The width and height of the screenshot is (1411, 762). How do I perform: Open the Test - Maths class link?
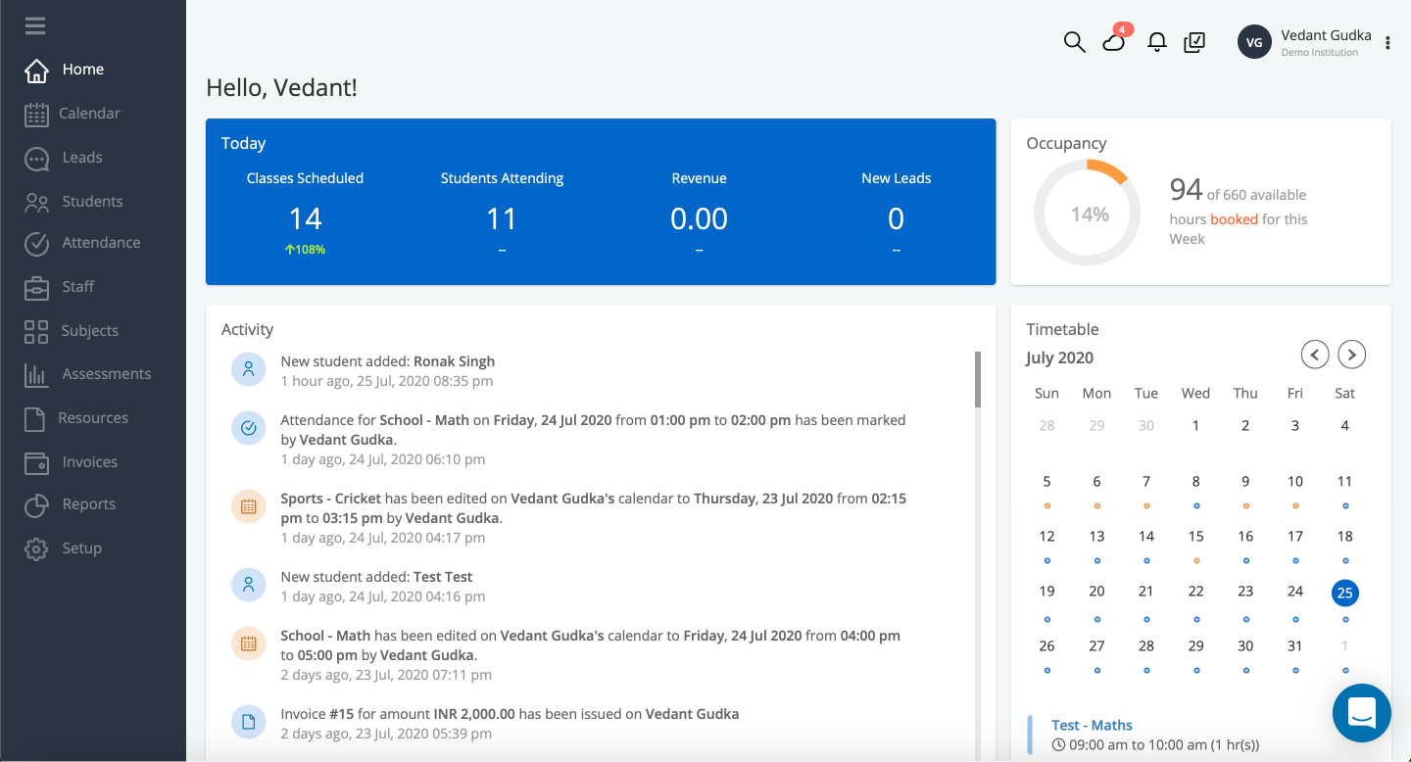1092,725
